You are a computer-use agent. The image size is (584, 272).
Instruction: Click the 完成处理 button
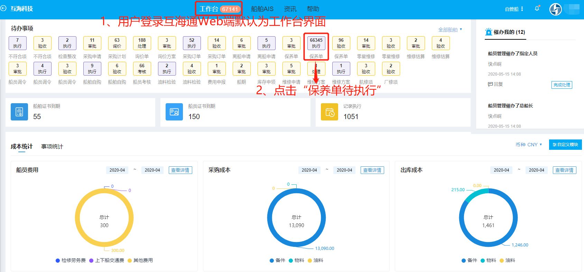click(x=562, y=85)
